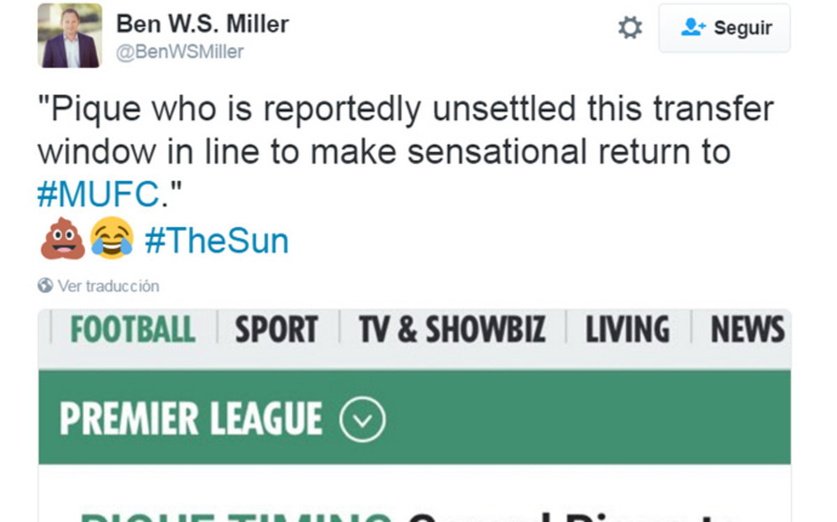Translate the tweet via Ver traducción
Image resolution: width=837 pixels, height=522 pixels.
[x=108, y=286]
